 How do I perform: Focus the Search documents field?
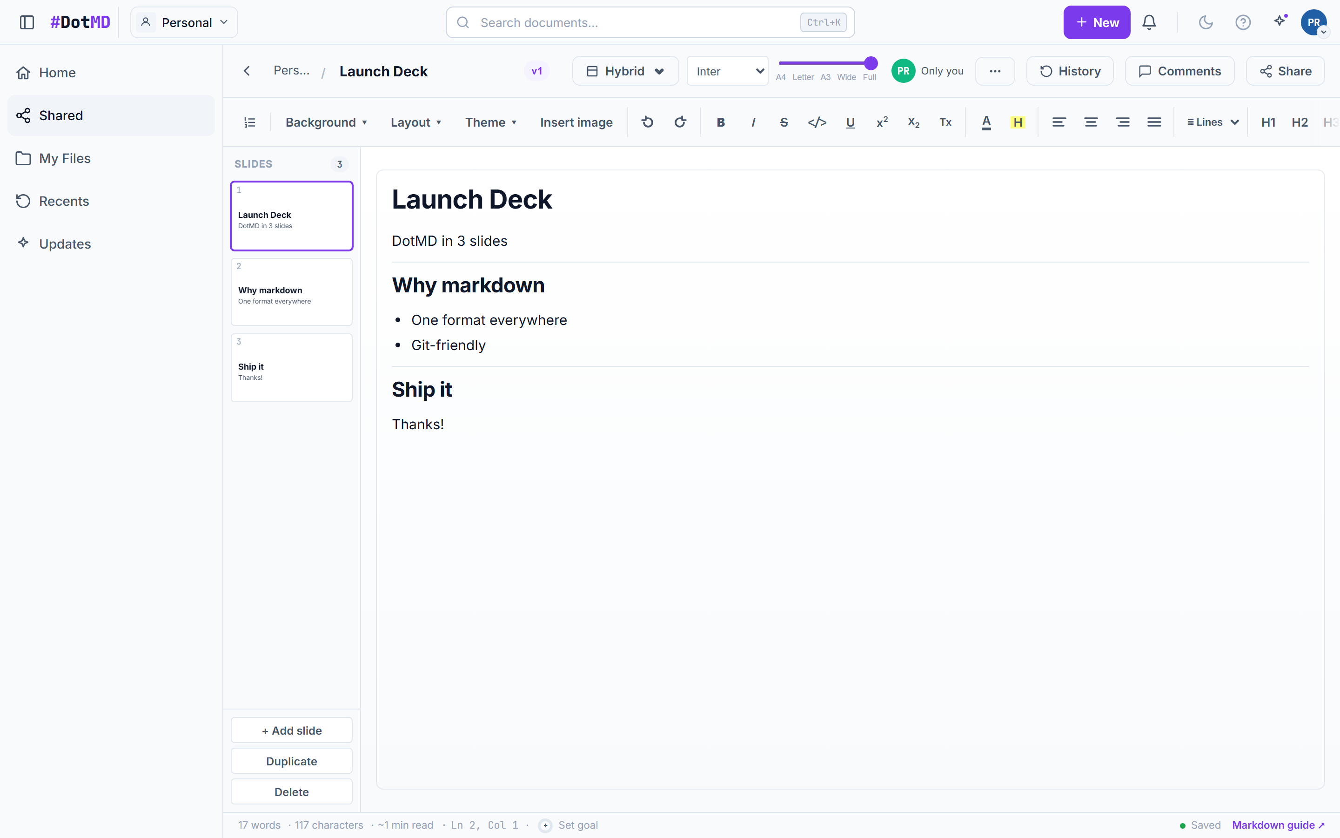(650, 22)
